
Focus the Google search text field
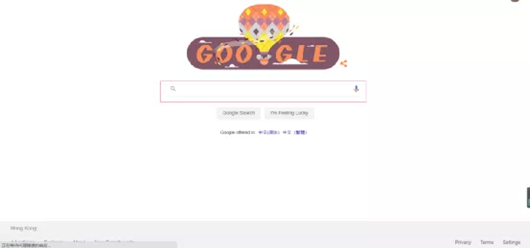pos(263,91)
